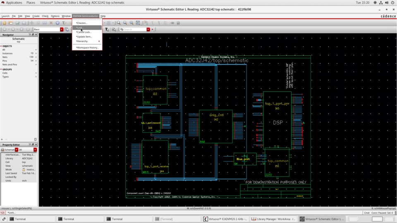Open the Launch menu
Viewport: 397px width, 223px height.
click(x=5, y=16)
